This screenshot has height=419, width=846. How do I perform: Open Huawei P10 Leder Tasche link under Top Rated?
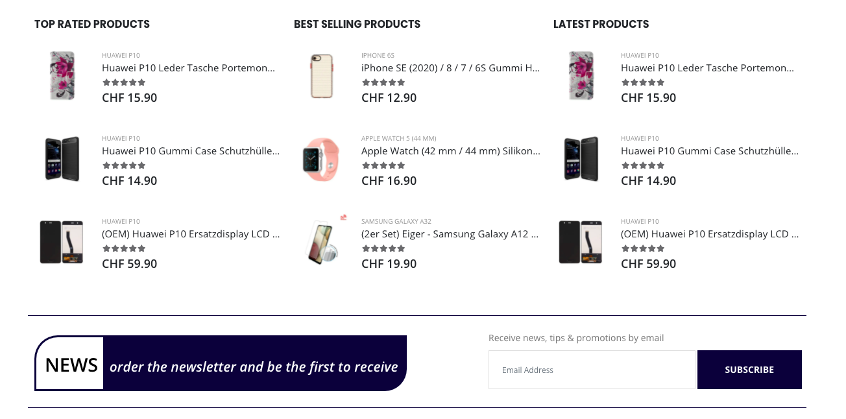(x=188, y=67)
